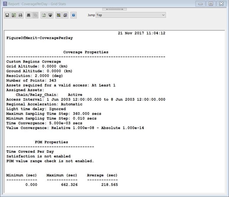Image resolution: width=229 pixels, height=197 pixels.
Task: Click the greyed-out Copy icon
Action: pyautogui.click(x=35, y=15)
